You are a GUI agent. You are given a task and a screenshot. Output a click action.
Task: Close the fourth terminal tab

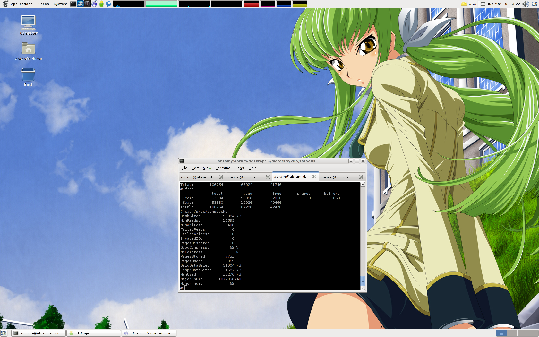361,177
